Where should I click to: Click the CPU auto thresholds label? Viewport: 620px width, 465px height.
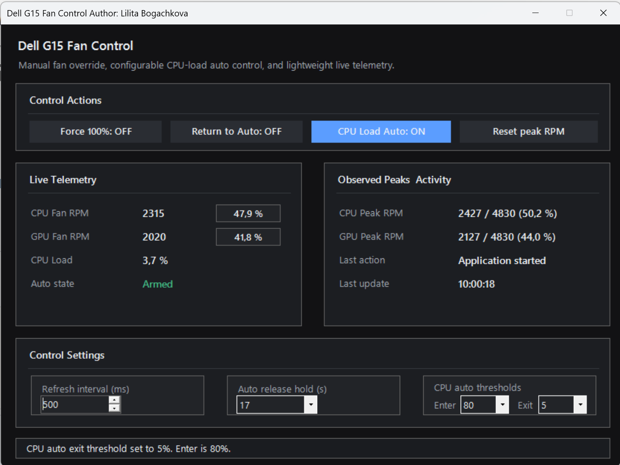(477, 388)
